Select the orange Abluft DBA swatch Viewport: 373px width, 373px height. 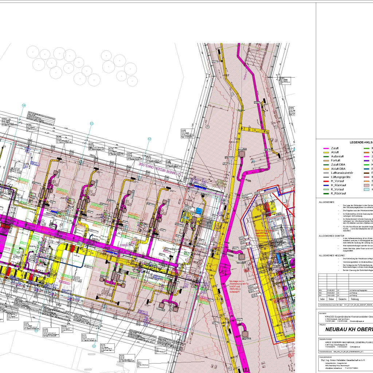(326, 169)
